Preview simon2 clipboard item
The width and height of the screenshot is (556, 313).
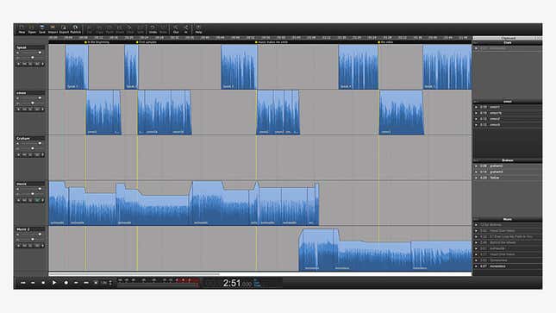coord(477,119)
